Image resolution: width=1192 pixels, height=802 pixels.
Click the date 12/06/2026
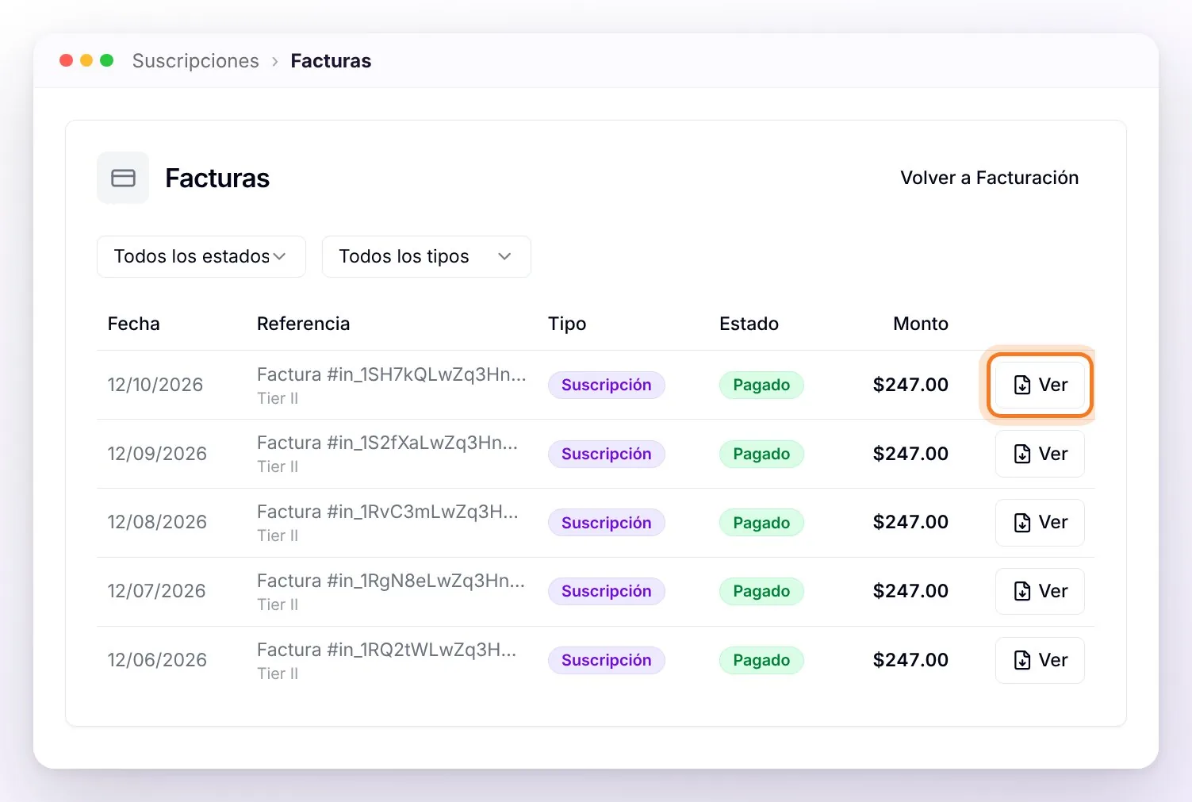(157, 660)
